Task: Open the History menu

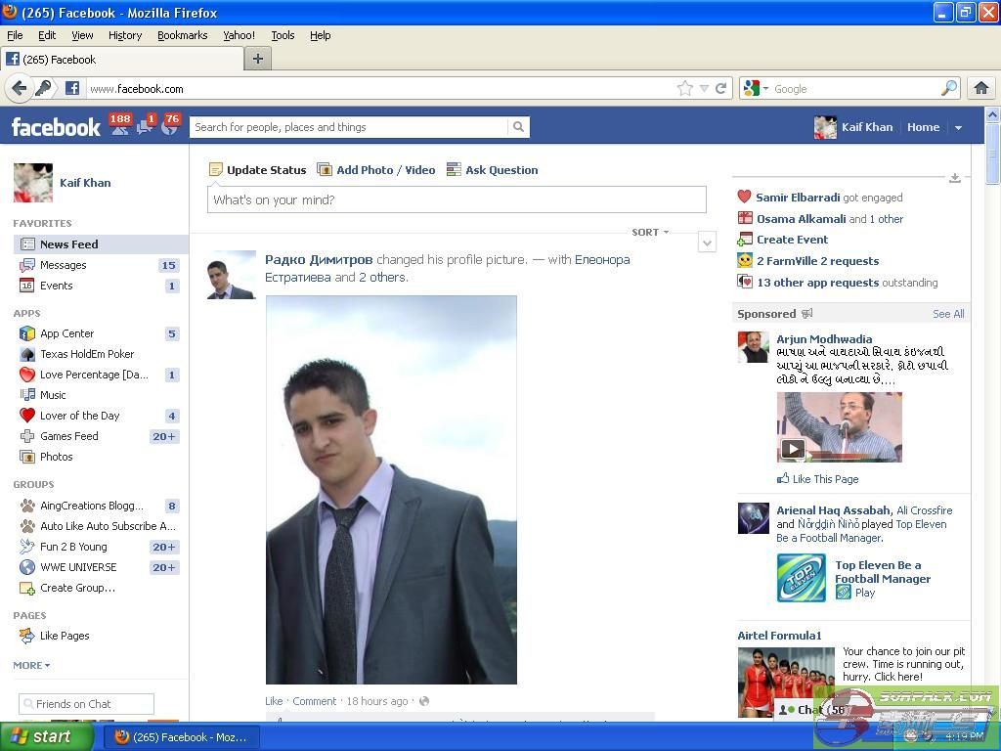Action: [124, 35]
